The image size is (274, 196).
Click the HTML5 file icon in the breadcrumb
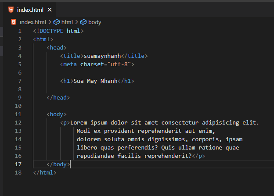14,22
